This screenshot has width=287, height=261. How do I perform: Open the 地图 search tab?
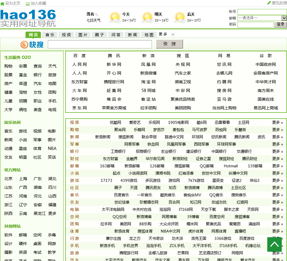click(149, 35)
